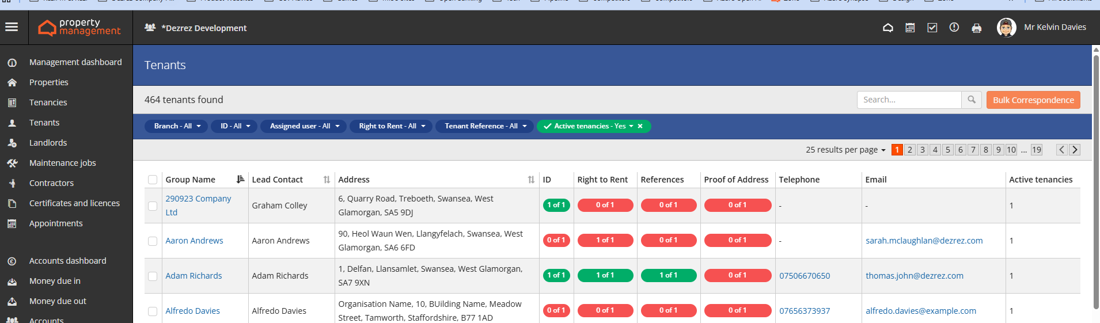Select the Adam Richards row checkbox
Image resolution: width=1100 pixels, height=323 pixels.
click(153, 276)
